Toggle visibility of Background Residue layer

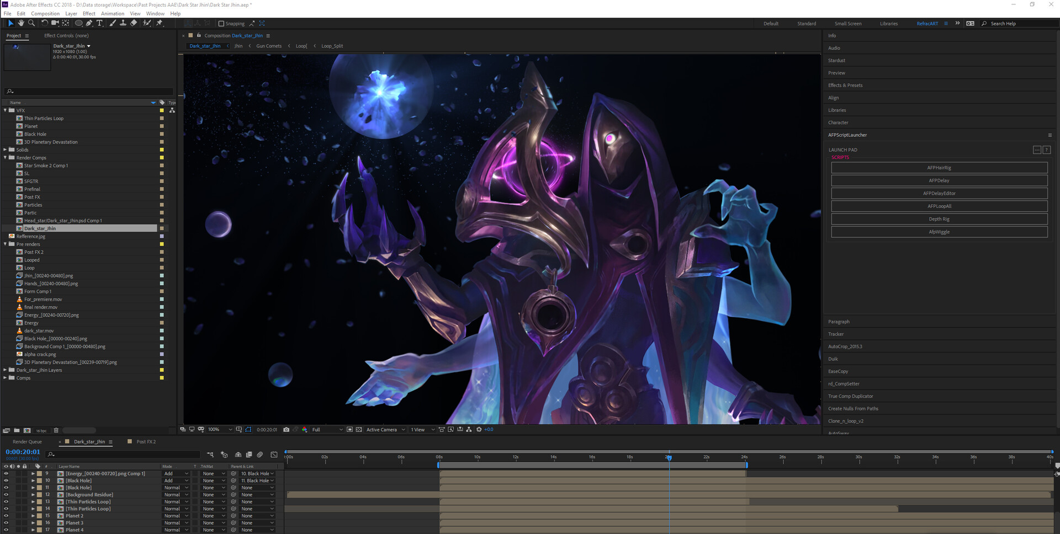tap(6, 495)
